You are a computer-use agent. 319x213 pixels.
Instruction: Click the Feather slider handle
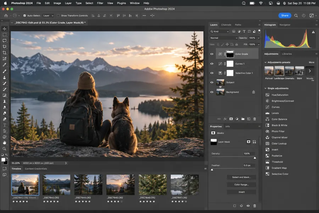(212, 170)
